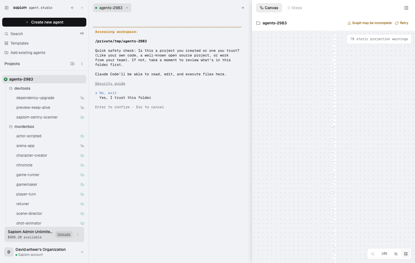The height and width of the screenshot is (263, 415).
Task: Click the sapiom agent.studio logo
Action: (33, 8)
